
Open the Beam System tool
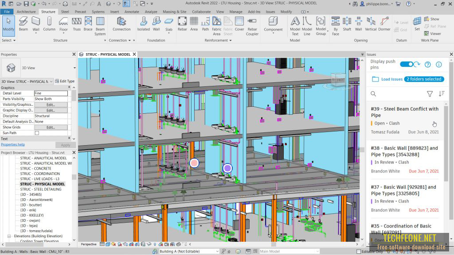pos(100,26)
